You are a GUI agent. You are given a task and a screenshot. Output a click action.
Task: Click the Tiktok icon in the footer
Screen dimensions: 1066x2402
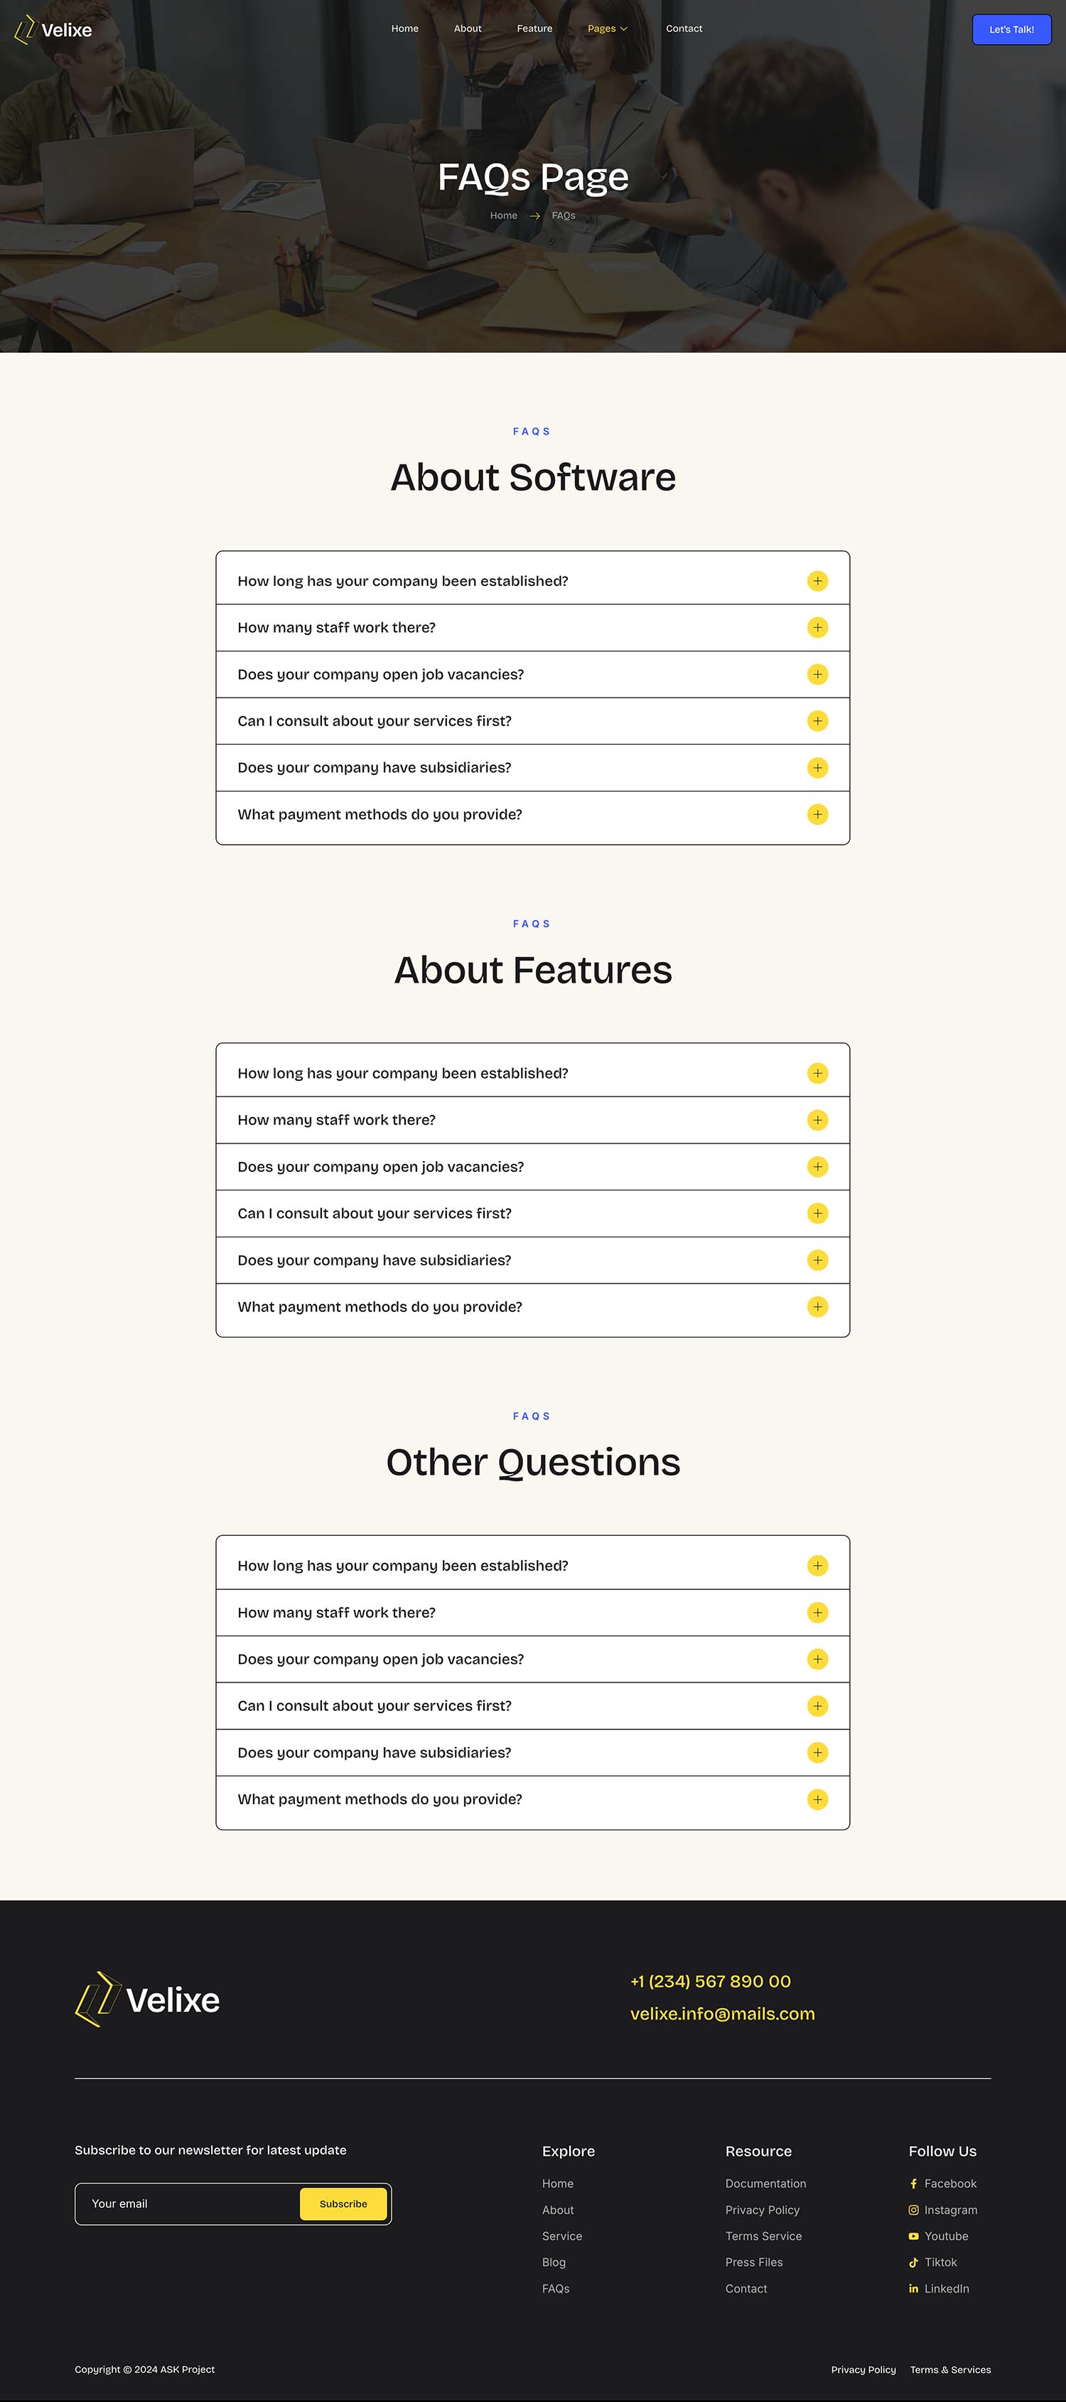pyautogui.click(x=913, y=2262)
